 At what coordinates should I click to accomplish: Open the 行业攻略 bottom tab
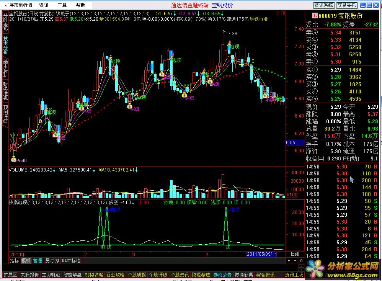click(x=115, y=274)
